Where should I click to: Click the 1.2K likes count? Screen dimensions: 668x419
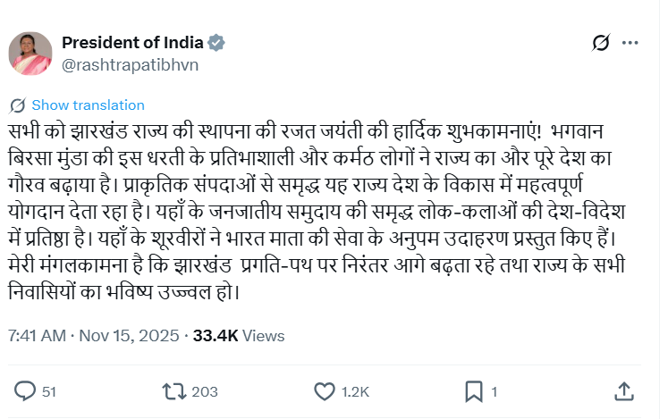pos(357,391)
